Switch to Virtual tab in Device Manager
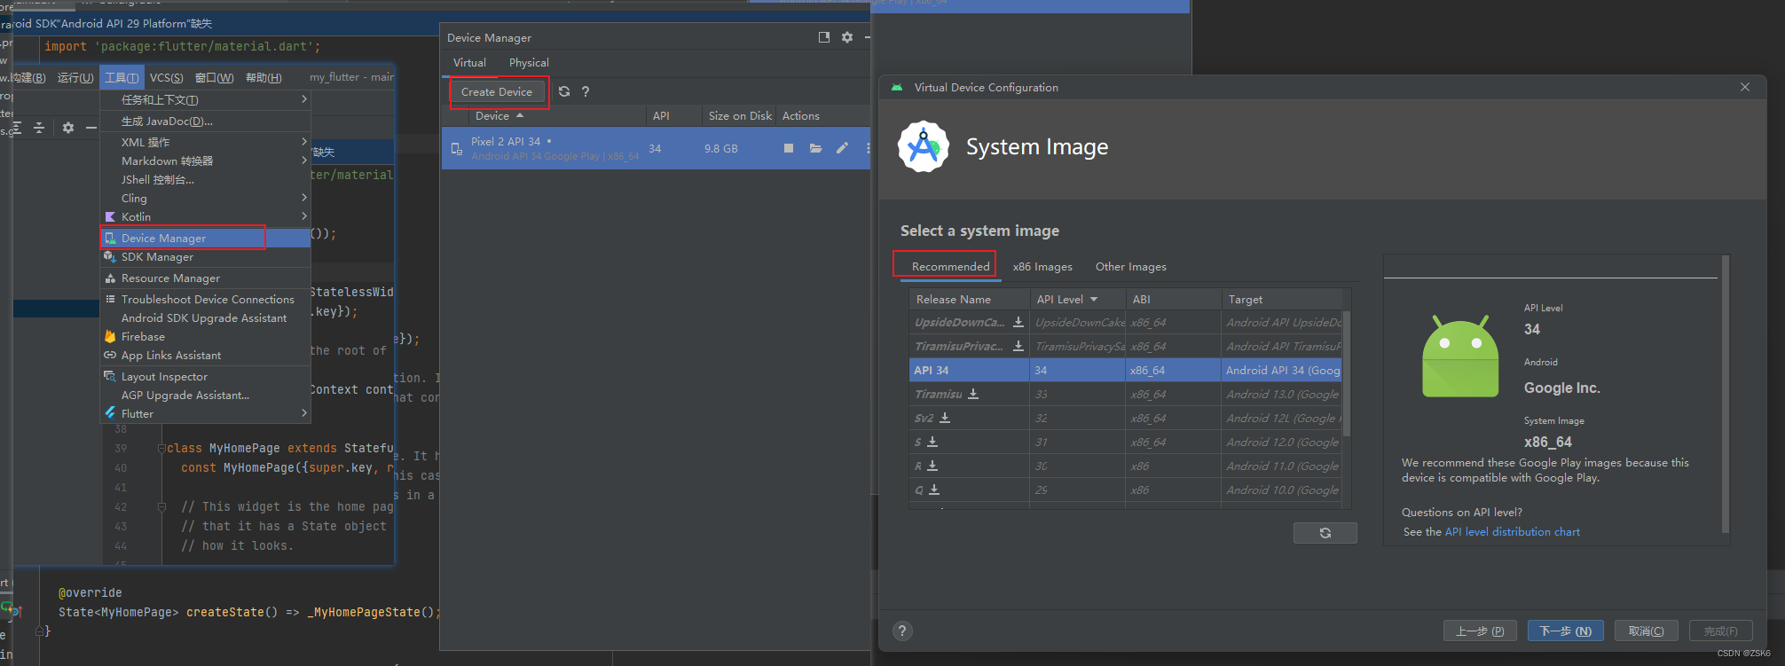 [x=469, y=63]
